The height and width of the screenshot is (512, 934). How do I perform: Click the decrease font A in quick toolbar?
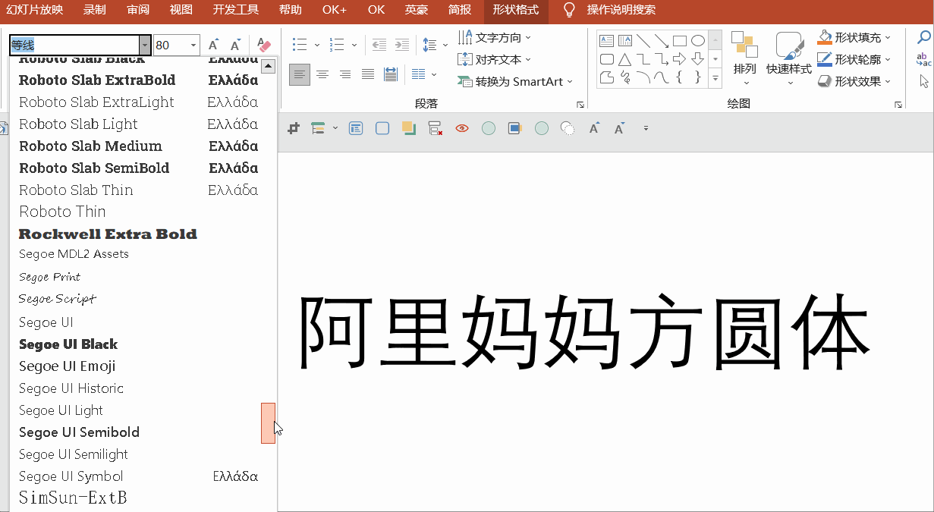(619, 129)
